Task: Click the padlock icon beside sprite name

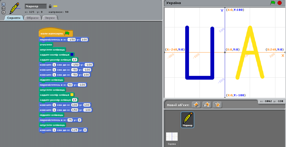Action: coord(50,6)
